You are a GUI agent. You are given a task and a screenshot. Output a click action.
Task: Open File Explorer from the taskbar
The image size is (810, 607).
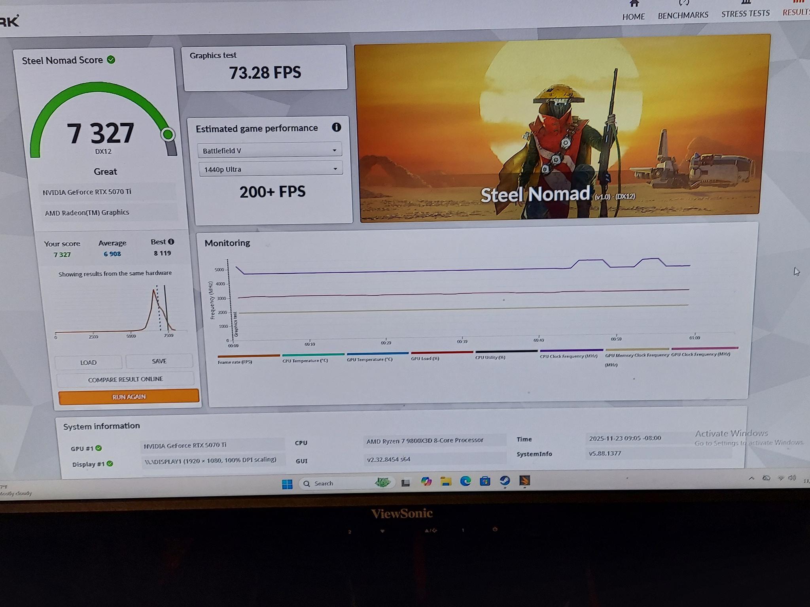[x=446, y=482]
